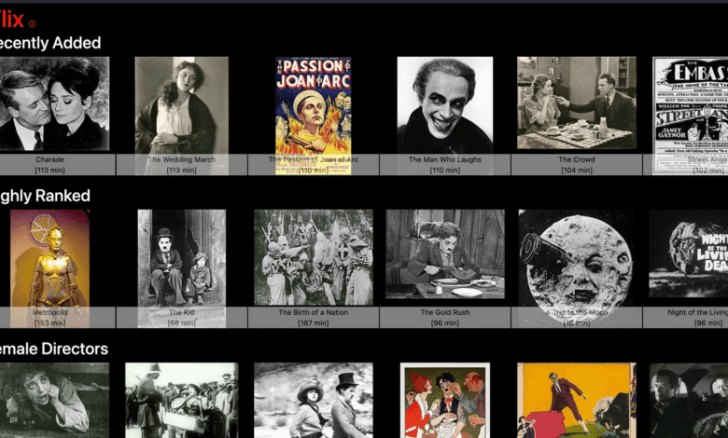Open the Street Angel poster
Image resolution: width=728 pixels, height=438 pixels.
pyautogui.click(x=691, y=103)
